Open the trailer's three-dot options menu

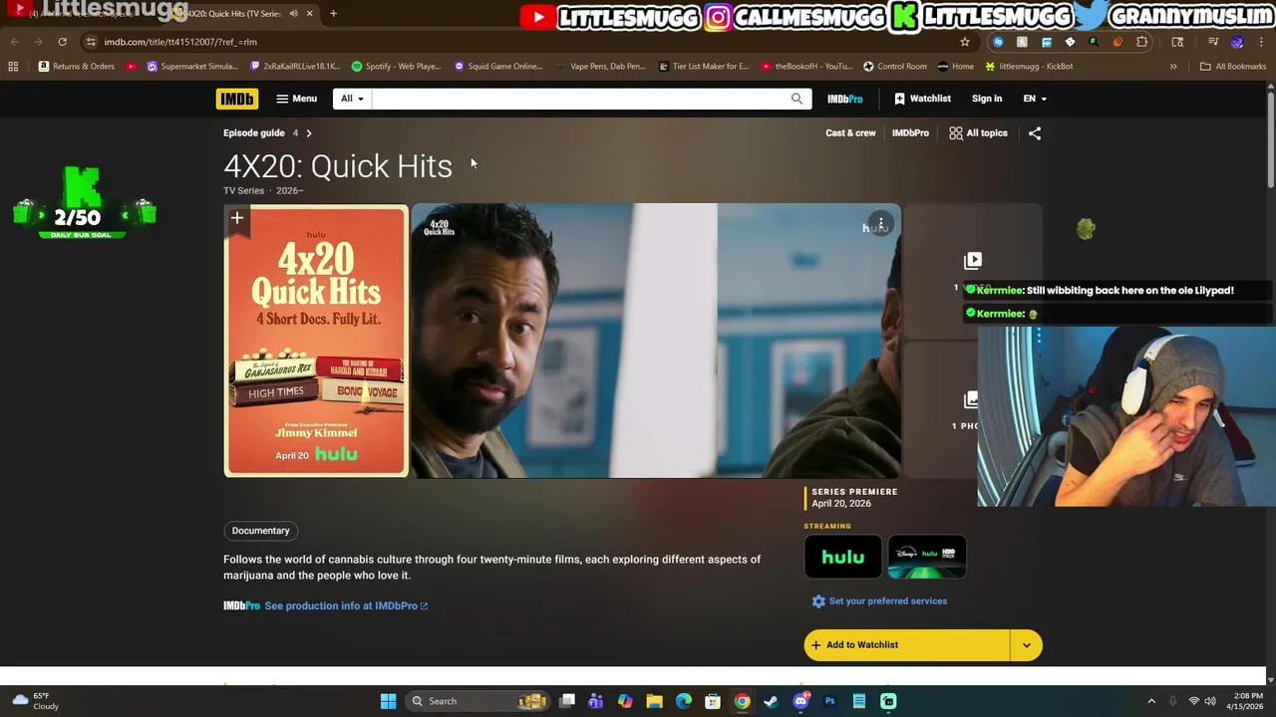pos(880,223)
